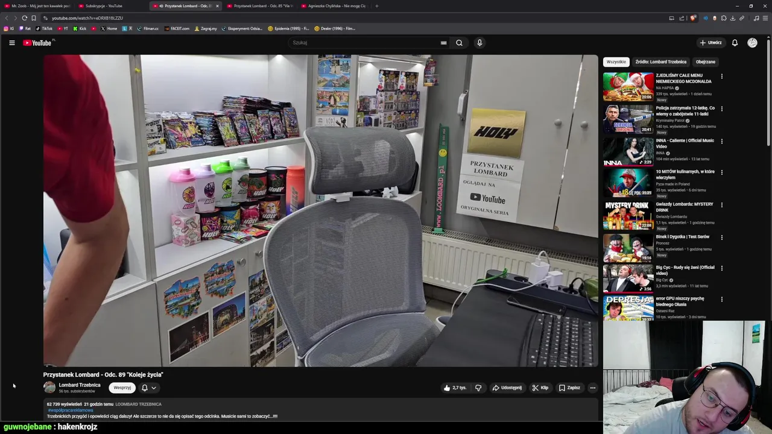Screen dimensions: 772x434
Task: Open options for 10 MITÓW kulinarnych video
Action: (721, 172)
